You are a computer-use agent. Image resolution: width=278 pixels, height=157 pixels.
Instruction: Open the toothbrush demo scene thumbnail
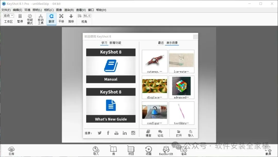tap(181, 113)
